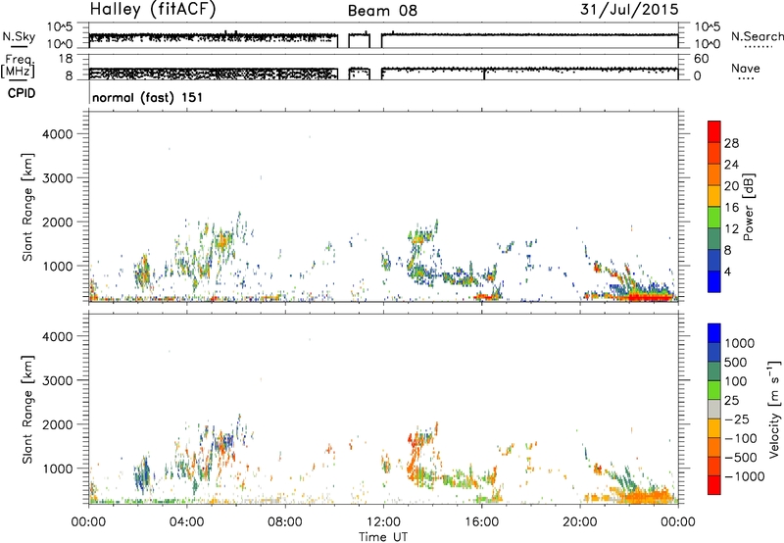The height and width of the screenshot is (543, 784).
Task: Click velocity panel "Slant Range [km]" axis label
Action: (x=27, y=410)
